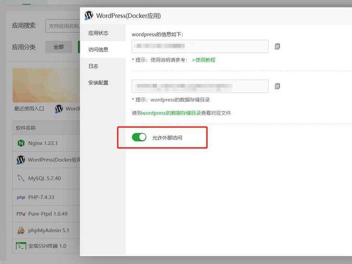Click the promotional banner image
This screenshot has width=352, height=264.
pyautogui.click(x=46, y=85)
